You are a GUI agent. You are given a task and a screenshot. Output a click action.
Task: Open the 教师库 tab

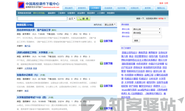pyautogui.click(x=148, y=8)
